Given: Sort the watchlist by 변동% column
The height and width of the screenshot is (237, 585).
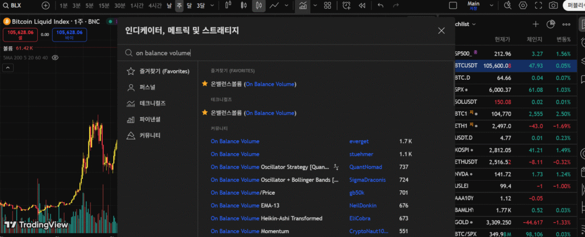Looking at the screenshot, I should 564,39.
